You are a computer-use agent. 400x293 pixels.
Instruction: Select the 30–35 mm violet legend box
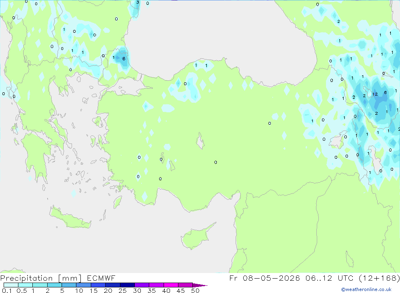pyautogui.click(x=142, y=285)
